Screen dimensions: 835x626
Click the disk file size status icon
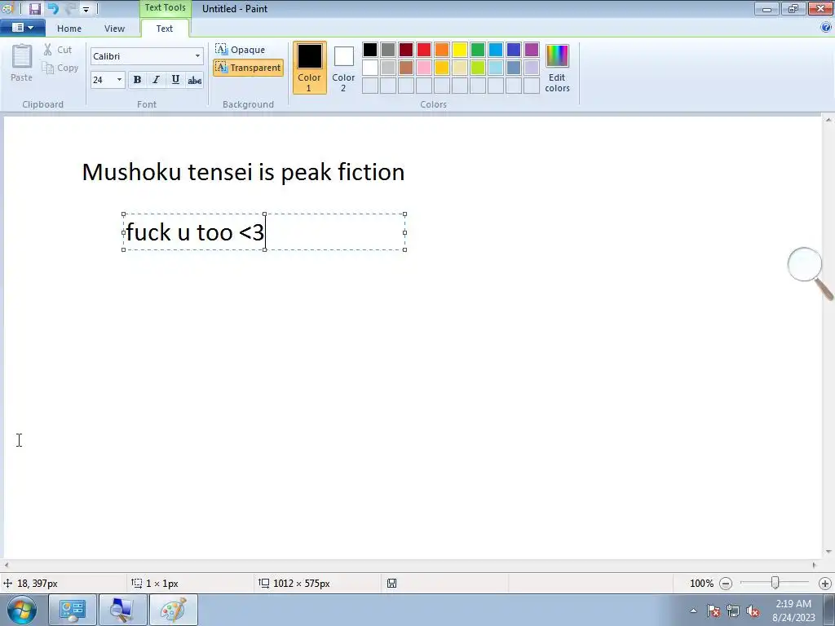(391, 584)
